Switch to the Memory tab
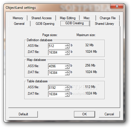131x128 pixels. 18,18
